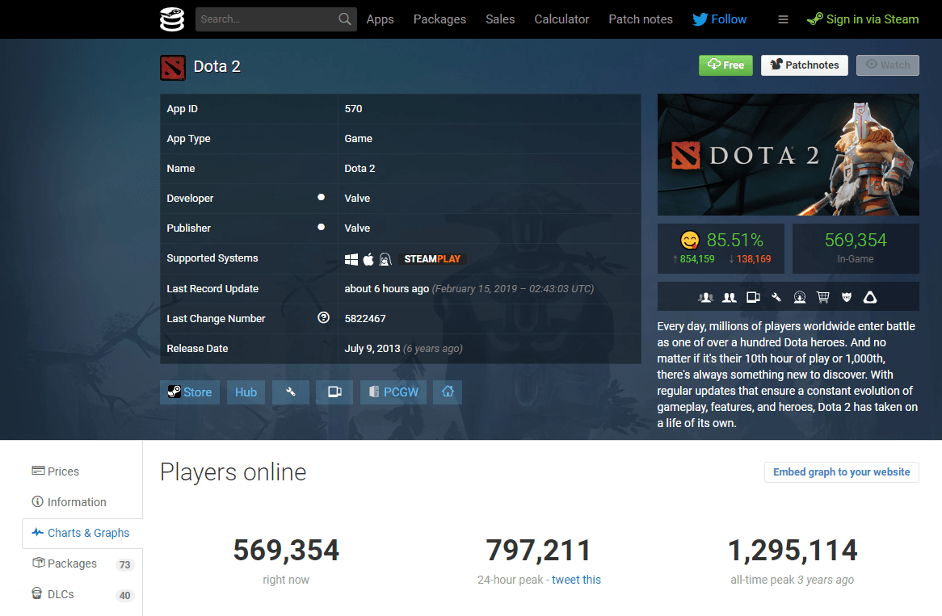Click the snow globe category icon
The height and width of the screenshot is (616, 942).
800,297
